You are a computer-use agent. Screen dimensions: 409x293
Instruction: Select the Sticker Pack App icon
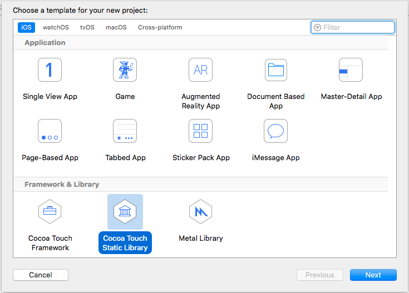[200, 131]
